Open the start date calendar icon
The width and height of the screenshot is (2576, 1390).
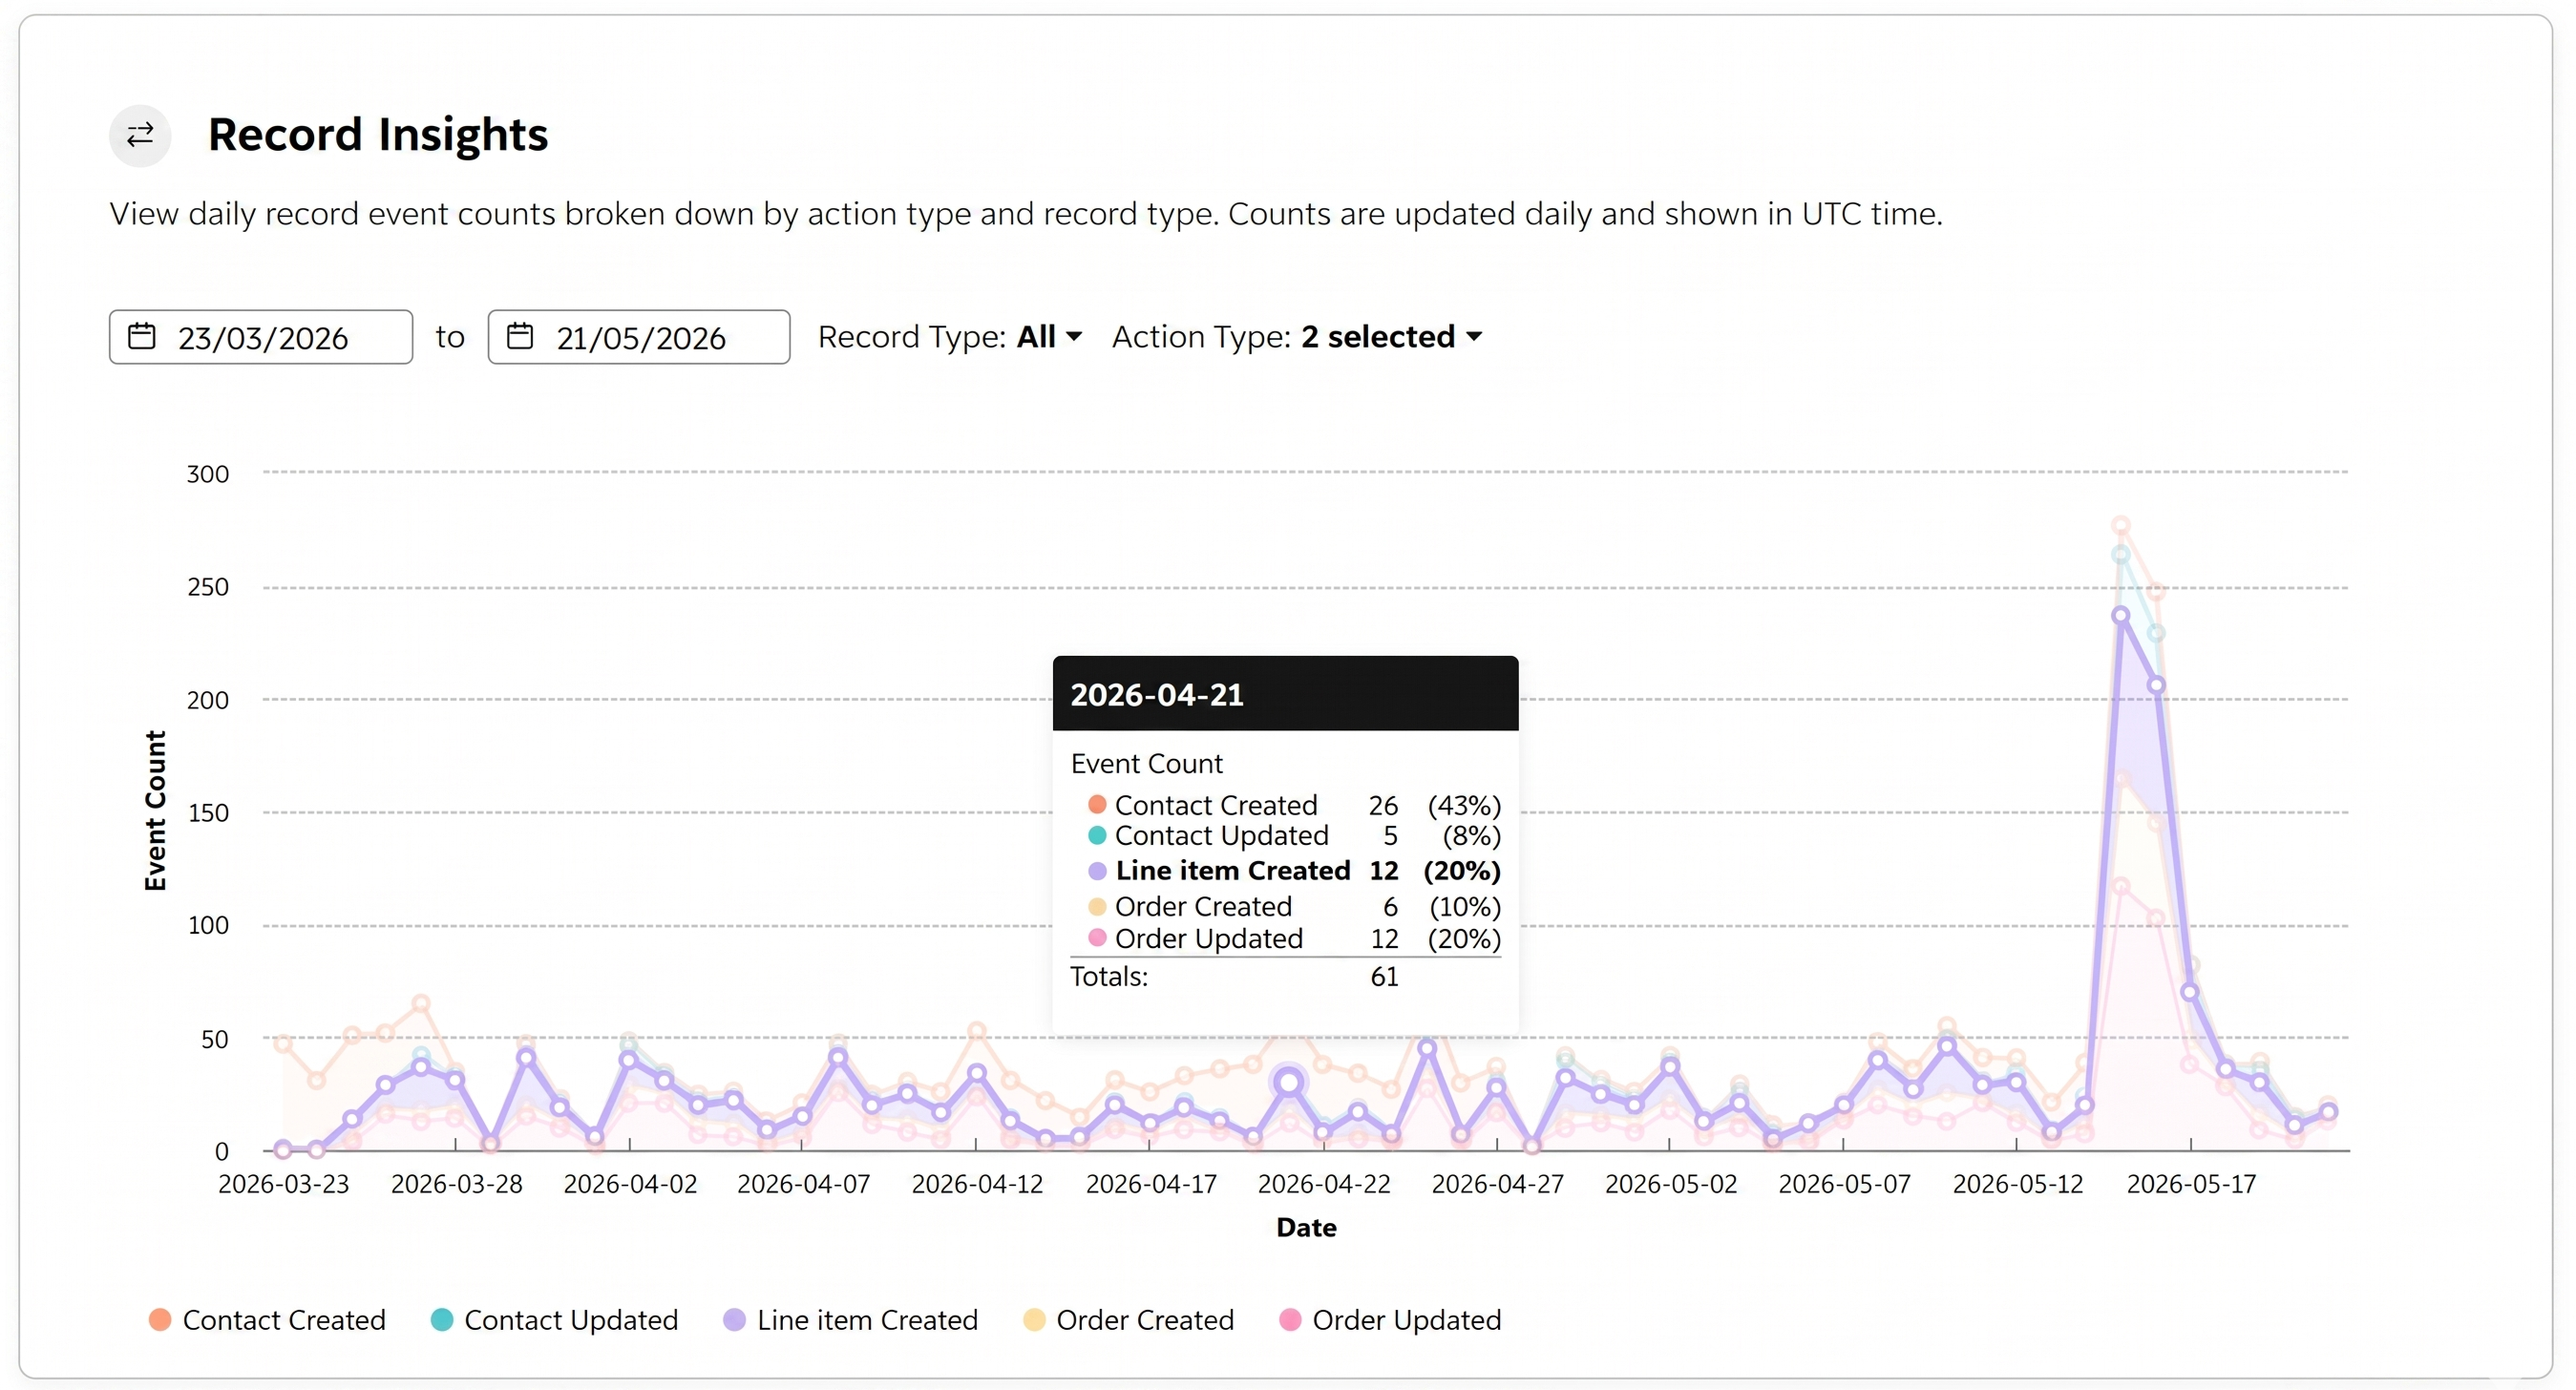[142, 336]
